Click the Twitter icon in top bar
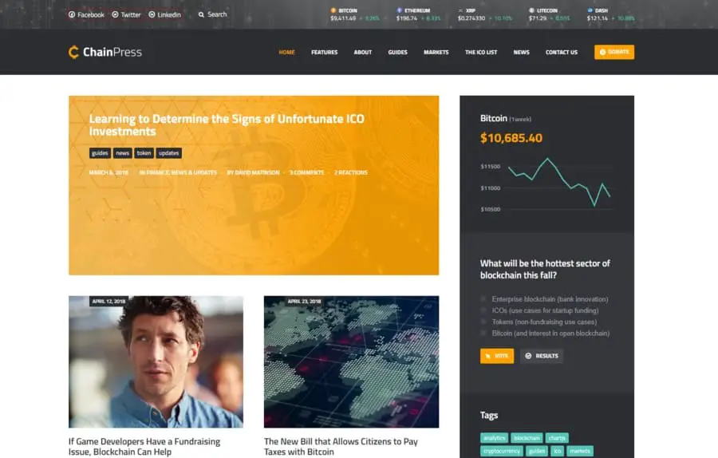This screenshot has height=458, width=718. point(116,14)
